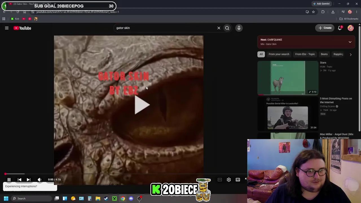Open Minecraft from the taskbar
361x203 pixels.
[115, 198]
